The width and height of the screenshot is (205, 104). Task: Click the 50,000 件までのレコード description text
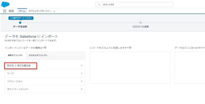[x=31, y=40]
